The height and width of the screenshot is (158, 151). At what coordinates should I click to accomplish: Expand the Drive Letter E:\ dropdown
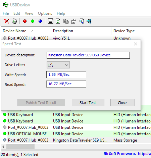click(x=58, y=65)
